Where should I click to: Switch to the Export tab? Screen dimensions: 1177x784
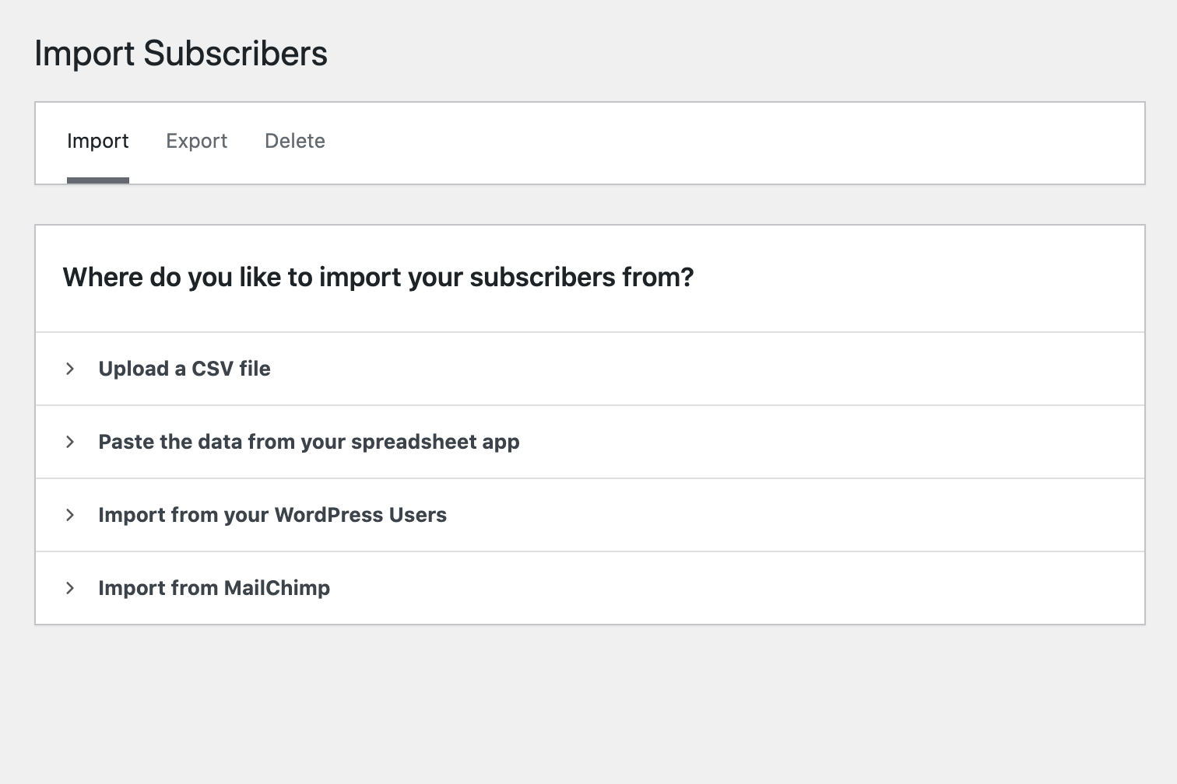click(x=196, y=141)
